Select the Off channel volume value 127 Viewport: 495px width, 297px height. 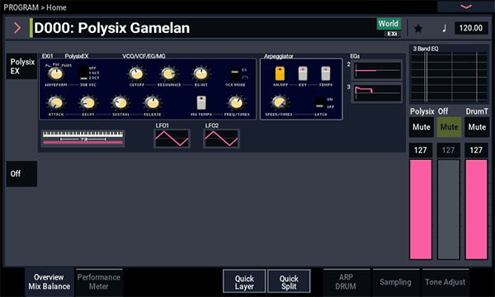tap(449, 150)
